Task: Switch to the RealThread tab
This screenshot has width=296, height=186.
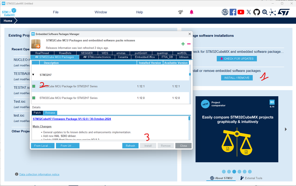Action: [x=42, y=53]
